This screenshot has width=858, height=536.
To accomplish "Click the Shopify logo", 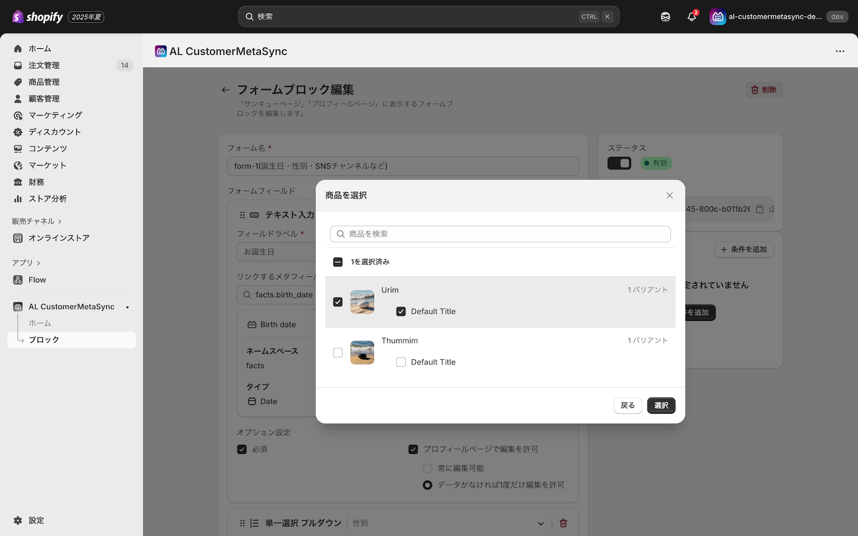I will (x=37, y=17).
